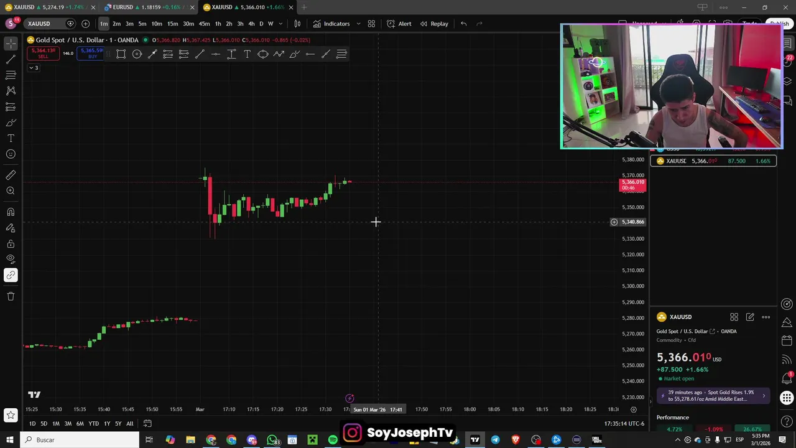
Task: Expand the timeframe dropdown chevron after W
Action: pos(280,24)
